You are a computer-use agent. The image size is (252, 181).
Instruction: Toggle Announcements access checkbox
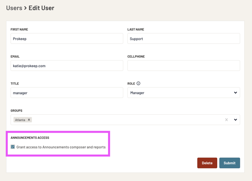tap(13, 147)
